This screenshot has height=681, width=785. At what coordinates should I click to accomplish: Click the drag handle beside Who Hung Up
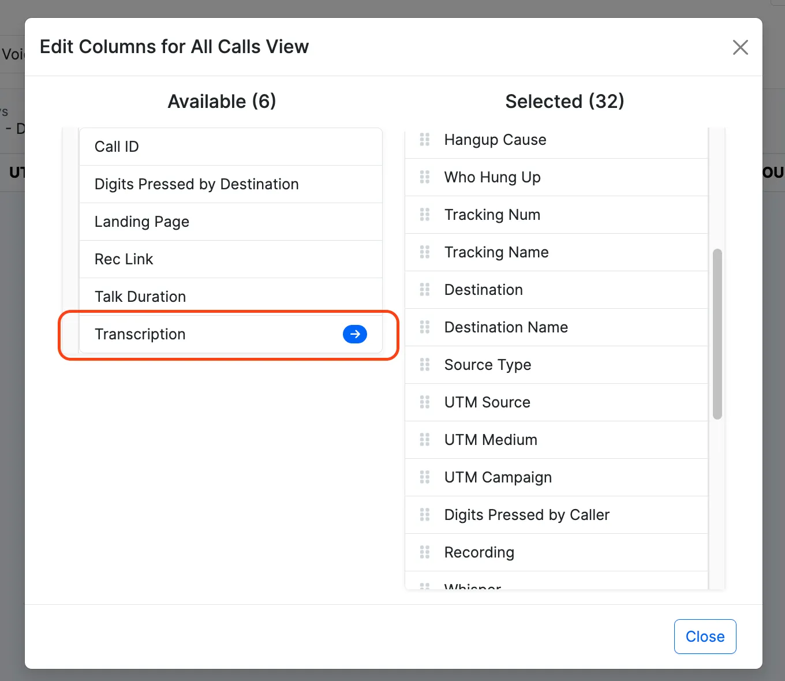tap(425, 177)
